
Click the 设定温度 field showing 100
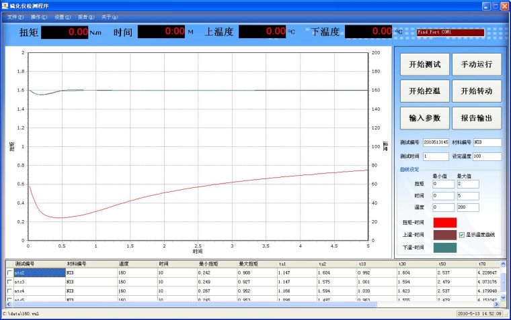click(x=487, y=156)
